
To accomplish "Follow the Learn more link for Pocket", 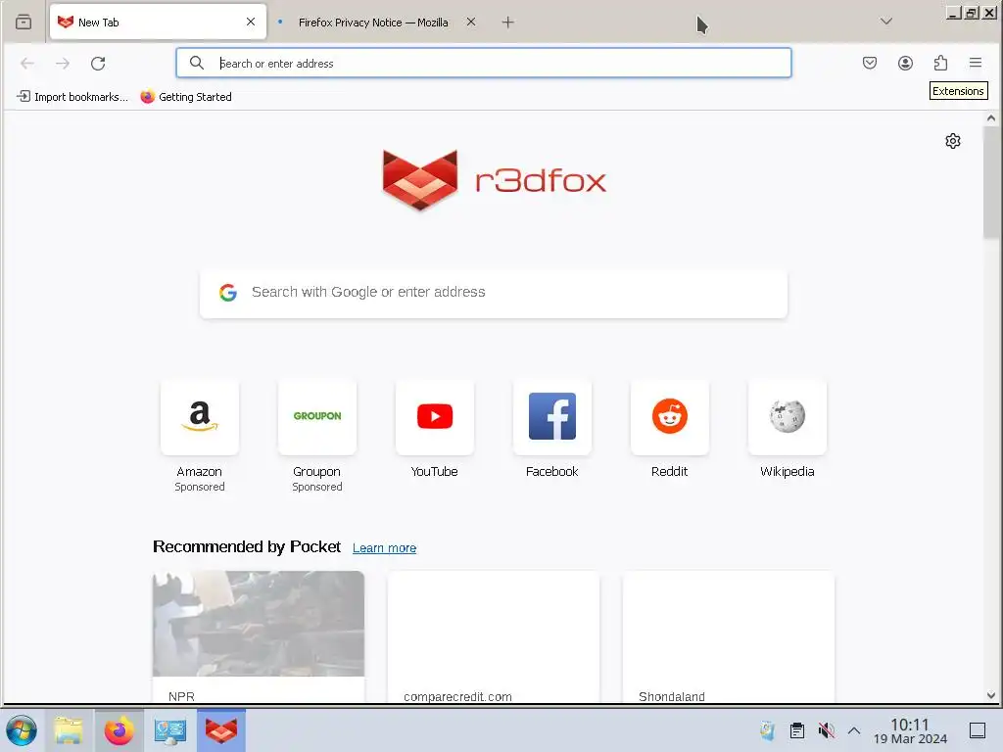I will click(384, 548).
